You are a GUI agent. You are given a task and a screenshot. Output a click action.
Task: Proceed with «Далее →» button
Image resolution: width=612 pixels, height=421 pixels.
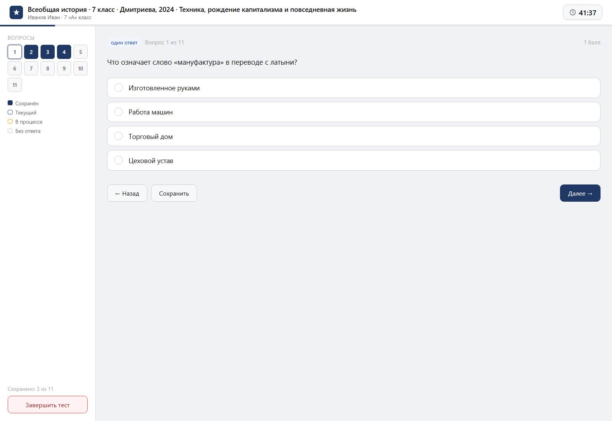pos(580,193)
